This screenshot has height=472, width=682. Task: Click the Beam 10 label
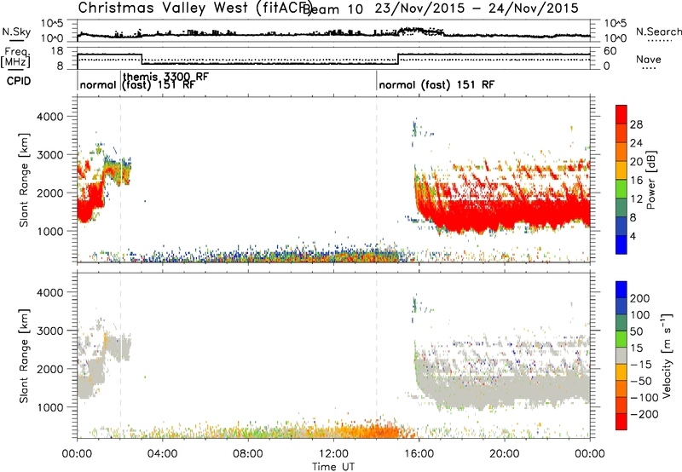tap(332, 9)
